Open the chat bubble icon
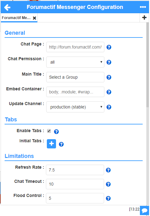Image resolution: width=150 pixels, height=216 pixels. click(x=144, y=210)
